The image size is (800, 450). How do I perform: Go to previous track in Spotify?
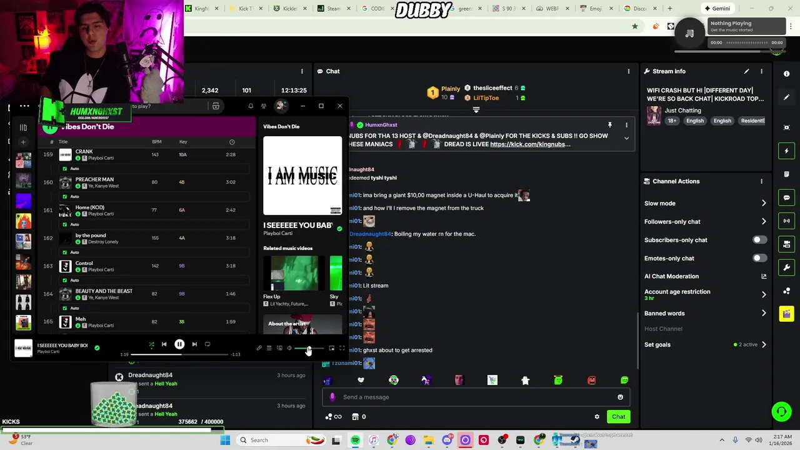point(164,344)
